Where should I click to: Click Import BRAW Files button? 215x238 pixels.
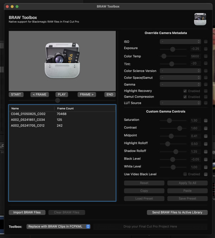[x=27, y=212]
